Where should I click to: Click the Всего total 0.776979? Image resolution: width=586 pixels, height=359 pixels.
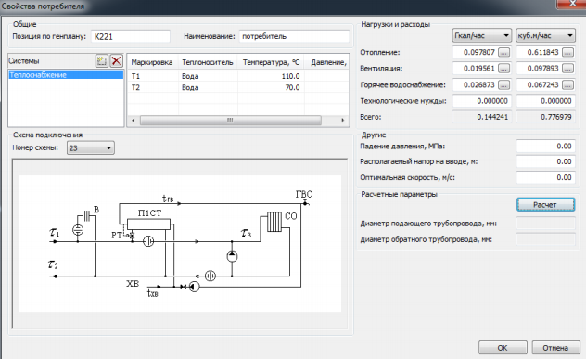pos(545,117)
